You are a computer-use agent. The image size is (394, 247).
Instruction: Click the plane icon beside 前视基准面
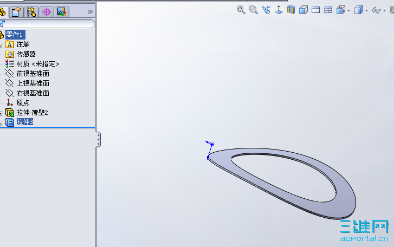(x=10, y=74)
